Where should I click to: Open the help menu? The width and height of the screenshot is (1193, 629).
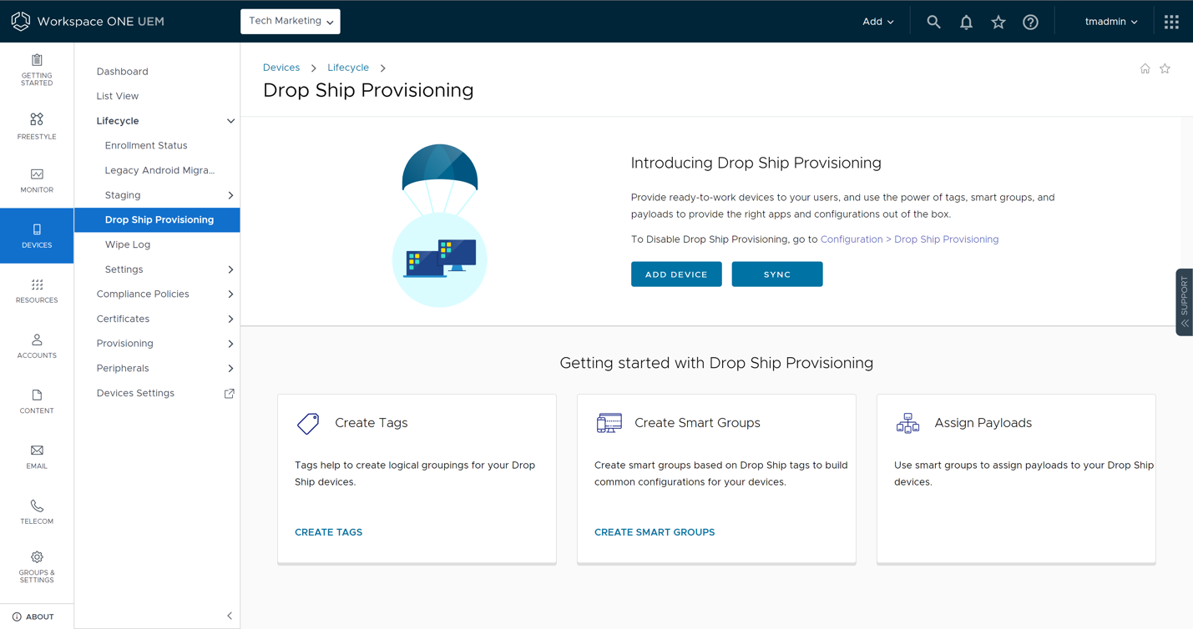coord(1030,22)
